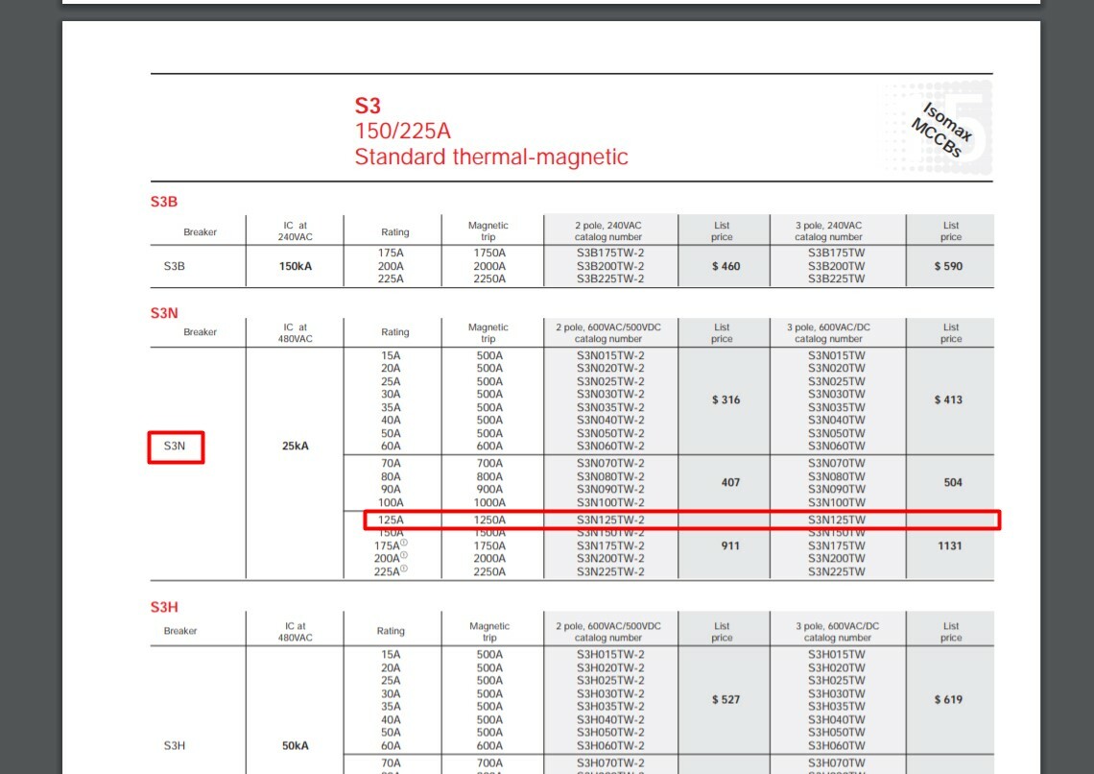This screenshot has height=774, width=1094.
Task: Click the 150kA interrupting capacity value
Action: (296, 267)
